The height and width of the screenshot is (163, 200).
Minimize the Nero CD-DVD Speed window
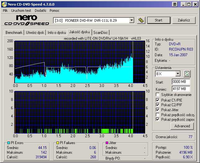[x=183, y=4]
